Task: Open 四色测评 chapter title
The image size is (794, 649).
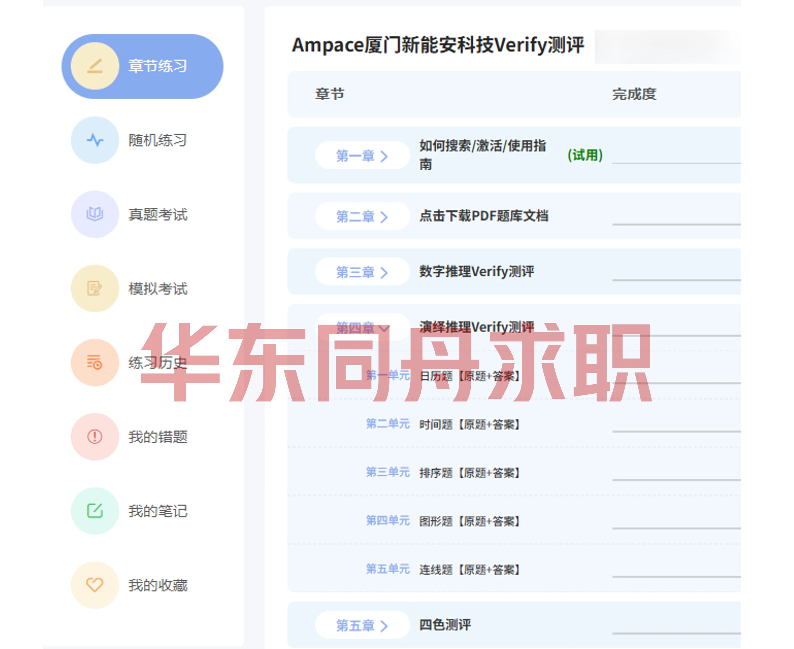Action: click(x=445, y=625)
